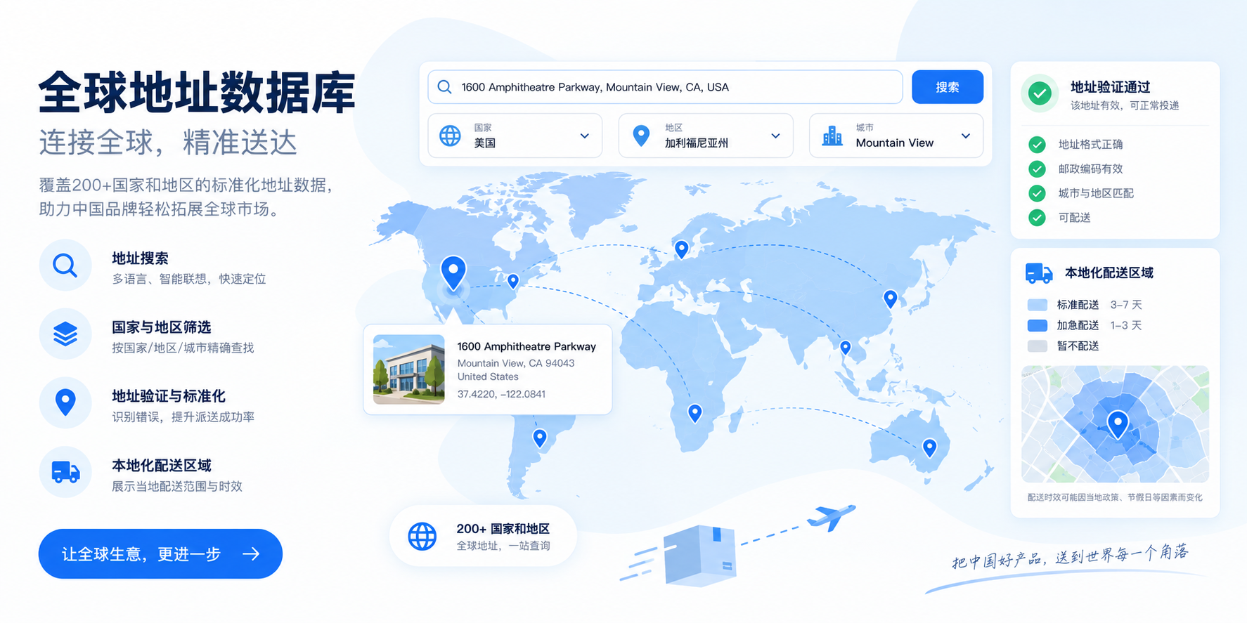Open the 国家 dropdown showing 美国
This screenshot has width=1247, height=623.
point(515,136)
